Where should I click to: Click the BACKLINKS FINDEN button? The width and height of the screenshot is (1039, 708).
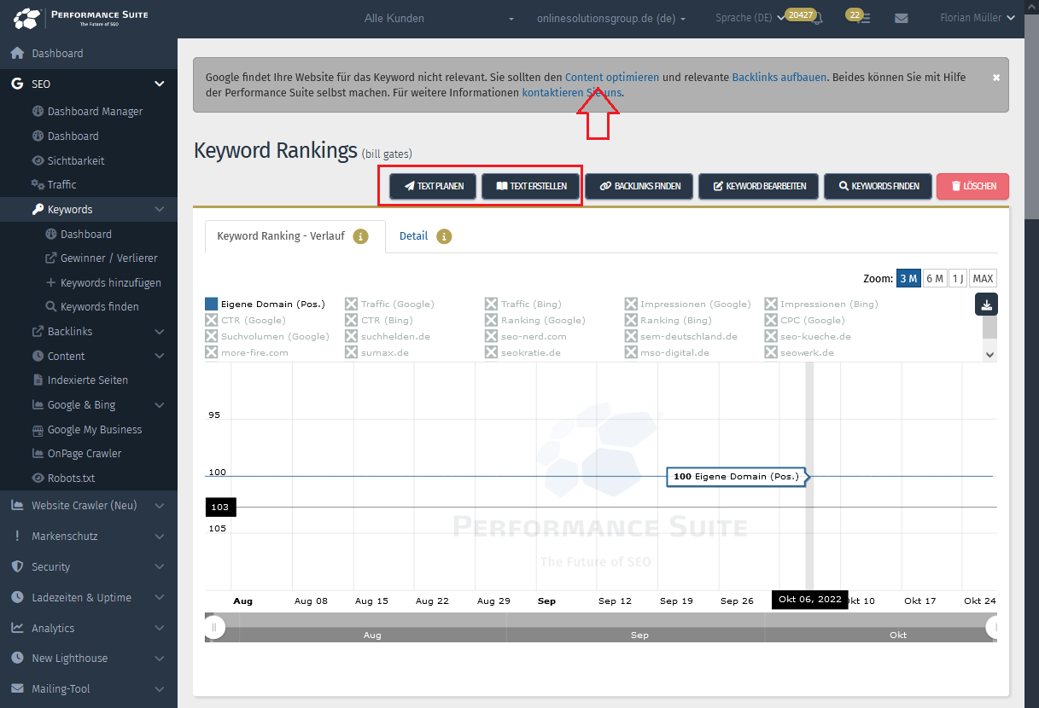coord(639,186)
